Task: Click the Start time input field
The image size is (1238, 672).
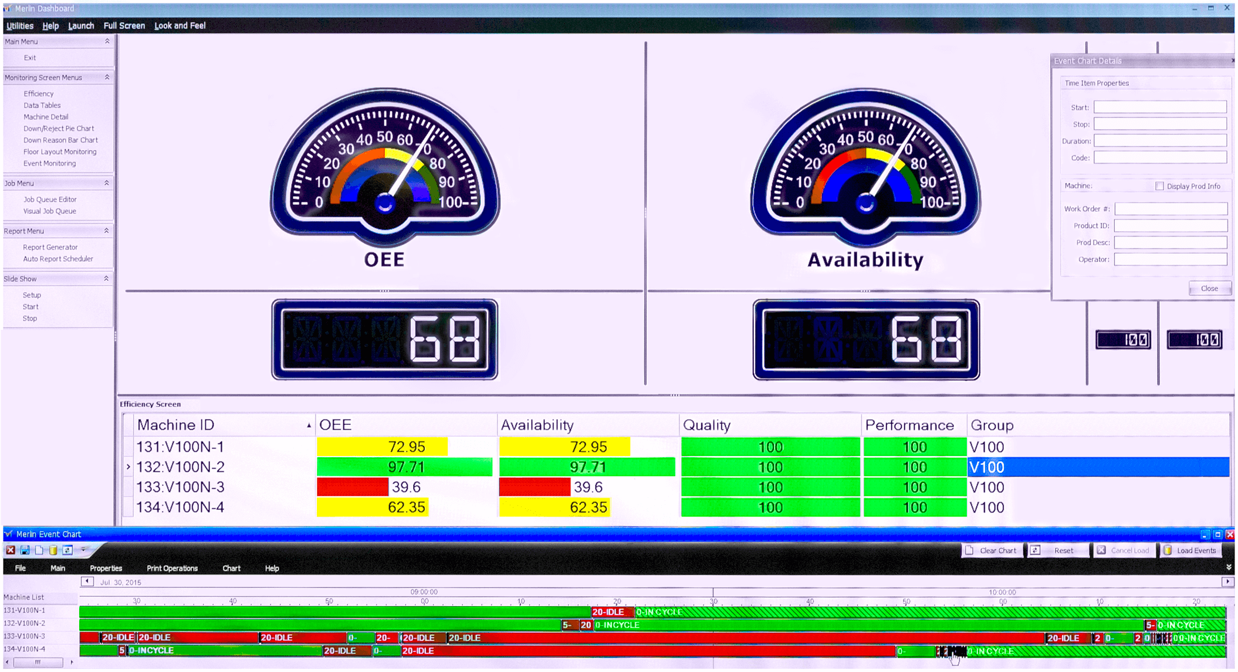Action: [x=1159, y=107]
